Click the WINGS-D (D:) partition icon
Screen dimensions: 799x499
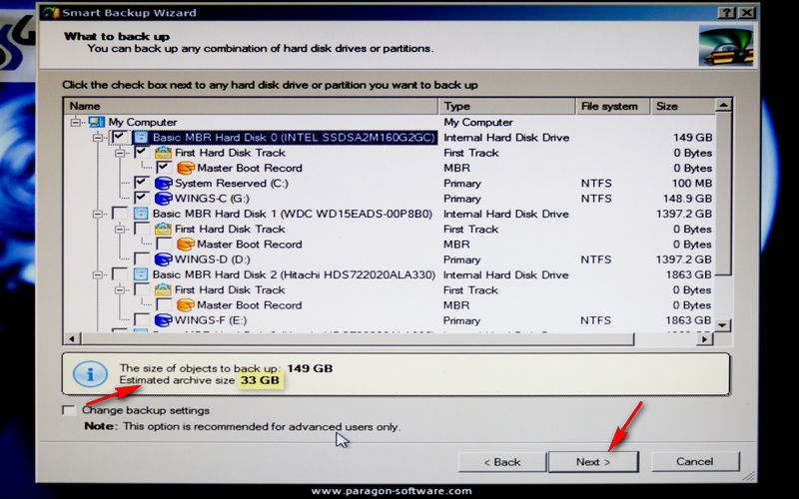click(x=163, y=259)
